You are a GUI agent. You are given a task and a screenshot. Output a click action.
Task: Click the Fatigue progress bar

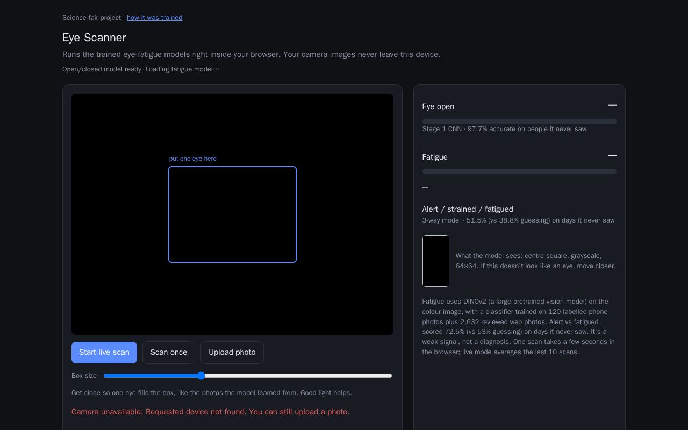click(x=519, y=171)
